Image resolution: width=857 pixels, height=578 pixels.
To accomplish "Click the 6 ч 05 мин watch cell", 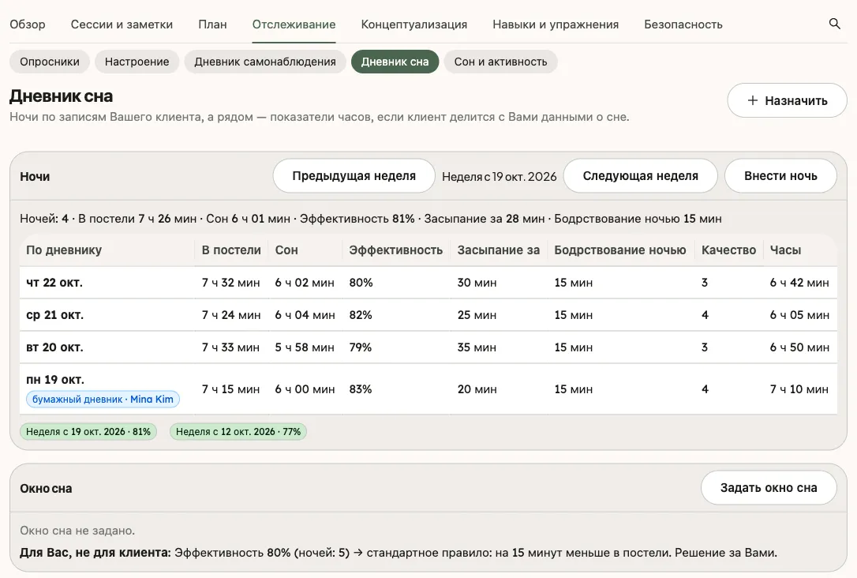I will click(799, 315).
